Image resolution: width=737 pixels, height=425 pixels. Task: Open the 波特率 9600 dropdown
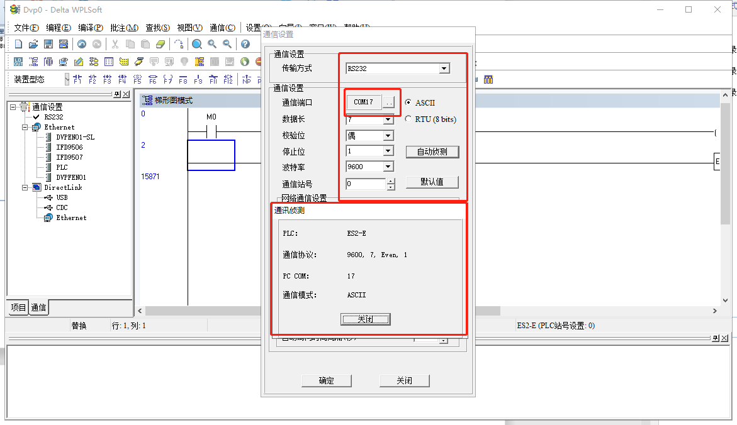388,167
